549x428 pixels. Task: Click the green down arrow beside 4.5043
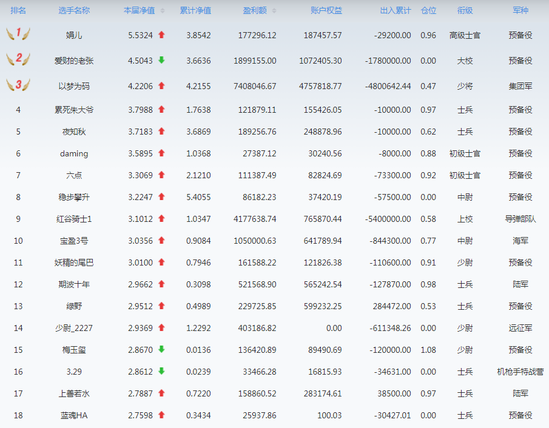[x=161, y=60]
